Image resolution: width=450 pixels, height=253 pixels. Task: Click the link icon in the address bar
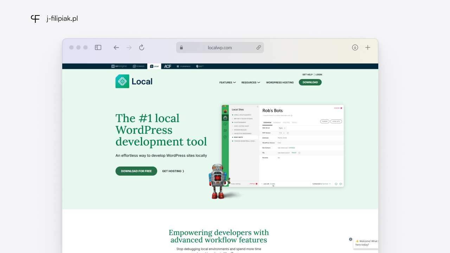258,47
